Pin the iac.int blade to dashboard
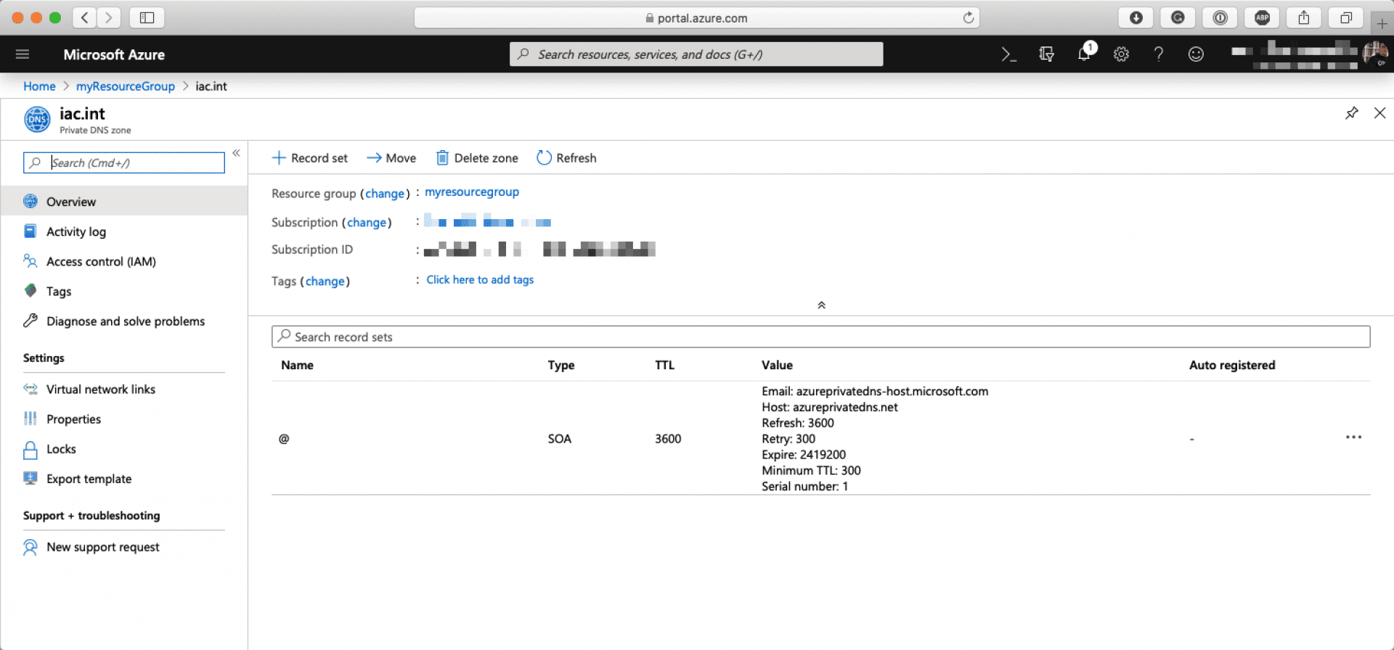 [1351, 113]
